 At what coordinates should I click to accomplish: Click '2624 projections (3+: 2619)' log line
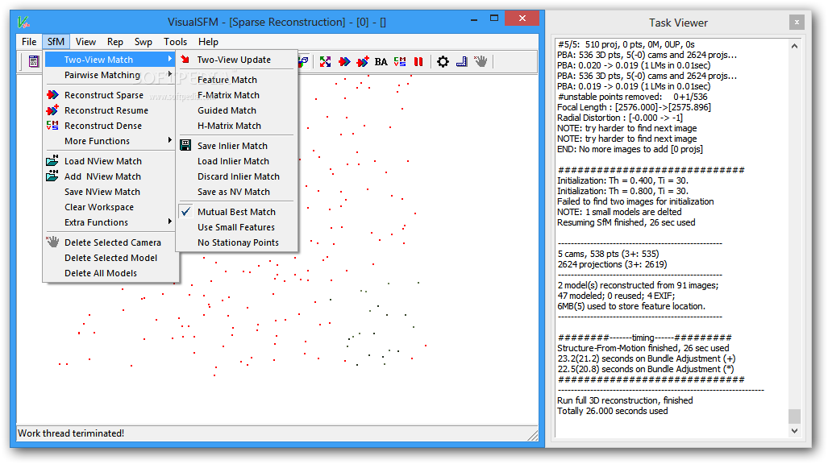(x=612, y=264)
